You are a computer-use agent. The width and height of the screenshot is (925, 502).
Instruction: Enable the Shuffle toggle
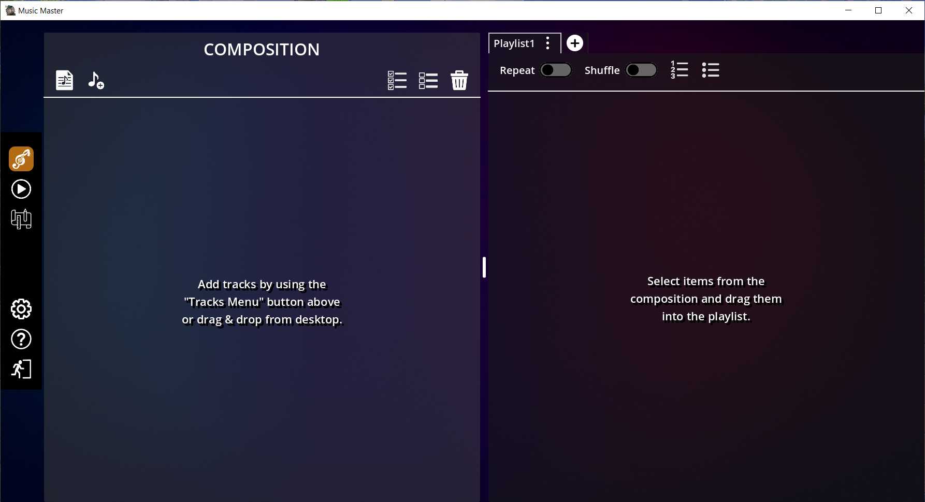(x=641, y=70)
